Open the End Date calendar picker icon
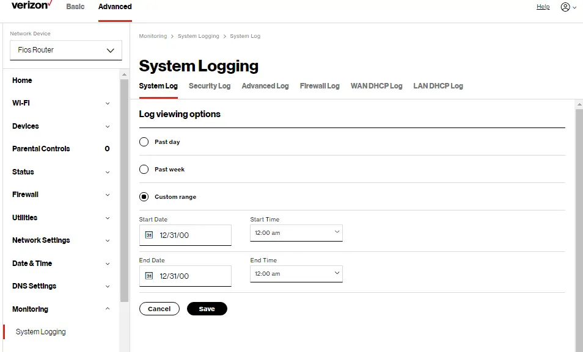The height and width of the screenshot is (352, 583). click(x=147, y=276)
